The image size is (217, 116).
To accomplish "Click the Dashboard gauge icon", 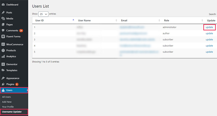I will 3,5.
